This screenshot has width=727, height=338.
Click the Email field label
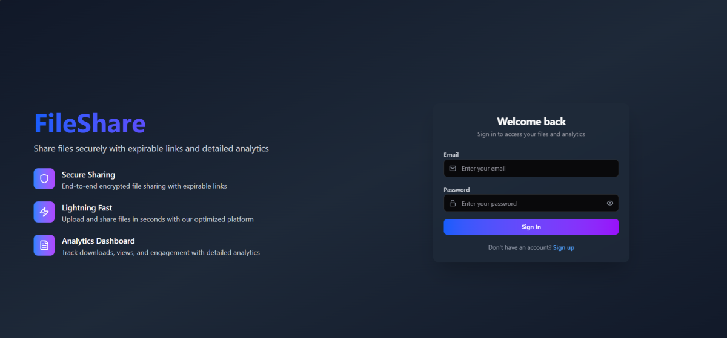click(451, 155)
